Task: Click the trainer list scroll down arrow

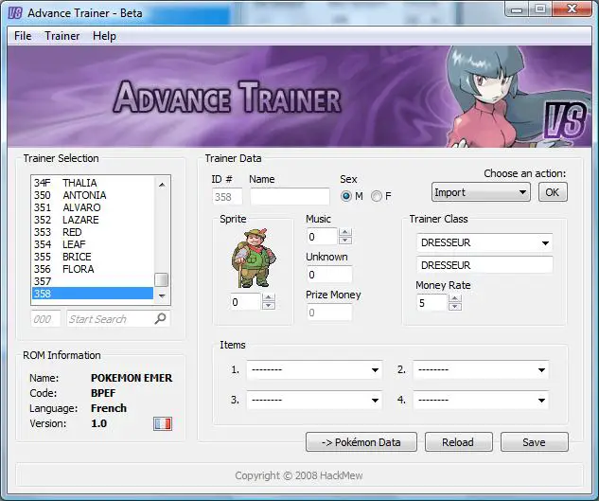Action: (x=162, y=296)
